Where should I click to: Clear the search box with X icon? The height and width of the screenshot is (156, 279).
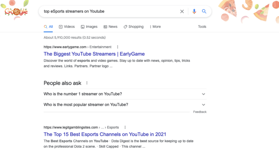coord(182,11)
